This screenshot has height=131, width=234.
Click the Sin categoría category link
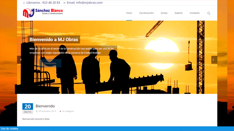[x=68, y=111]
